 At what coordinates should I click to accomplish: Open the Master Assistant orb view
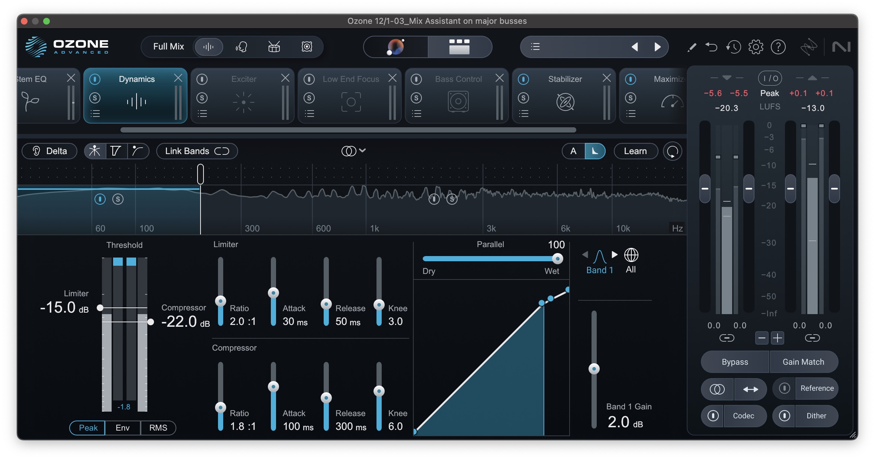coord(395,47)
